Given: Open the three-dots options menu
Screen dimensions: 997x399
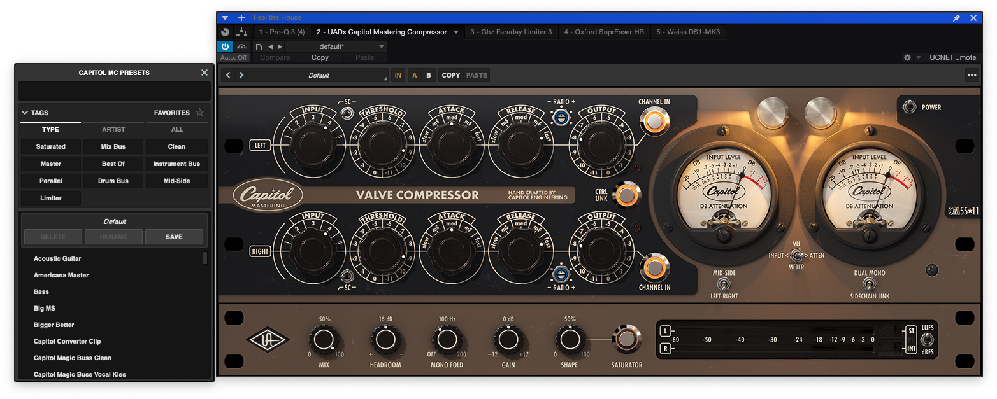Looking at the screenshot, I should [x=972, y=75].
